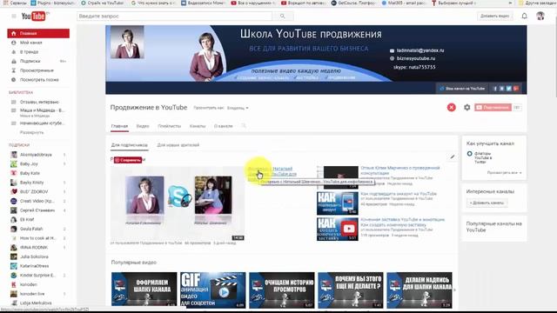Open channel settings gear icon
The height and width of the screenshot is (313, 557).
tap(467, 107)
